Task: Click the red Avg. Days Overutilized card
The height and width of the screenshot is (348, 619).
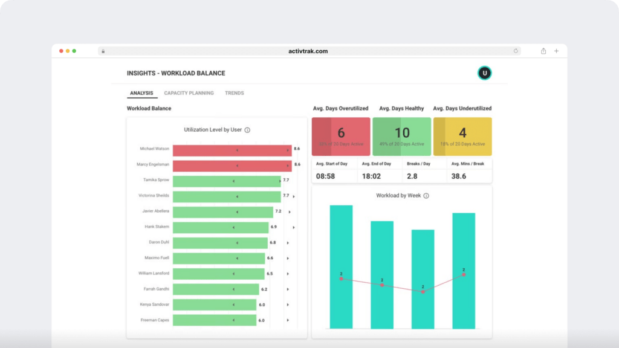Action: tap(341, 137)
